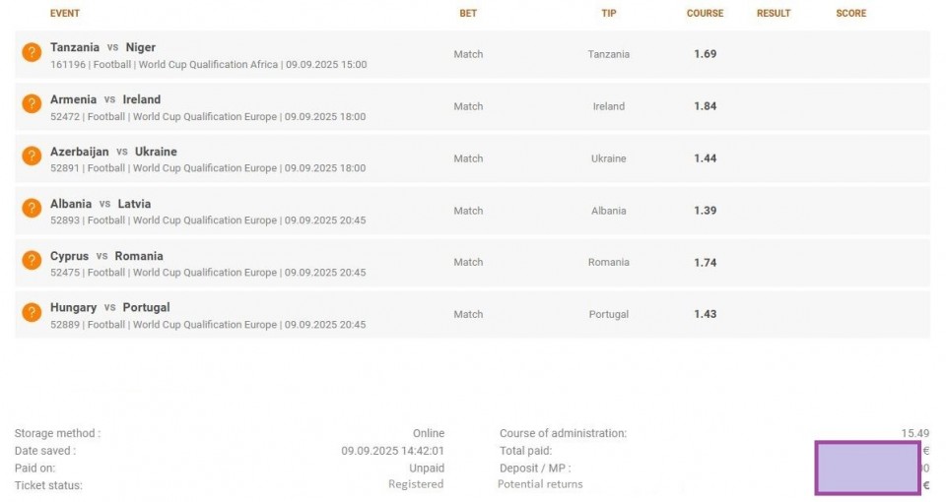The width and height of the screenshot is (946, 502).
Task: Click the pending status icon for Armenia vs Ireland
Action: (32, 103)
